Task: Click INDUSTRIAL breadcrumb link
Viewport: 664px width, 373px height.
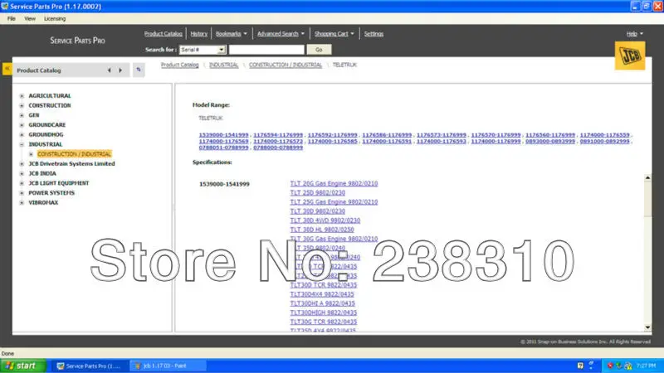Action: (x=223, y=65)
